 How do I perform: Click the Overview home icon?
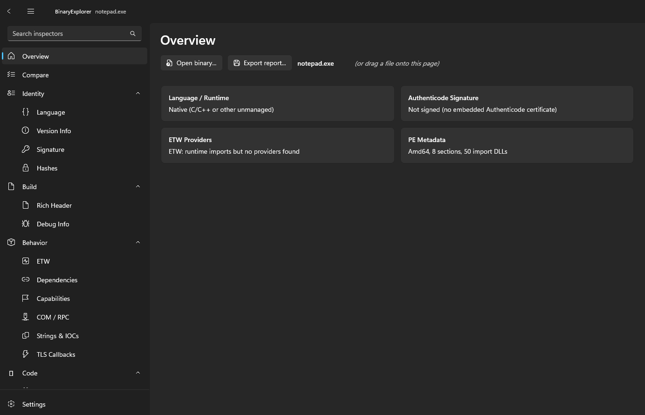11,56
